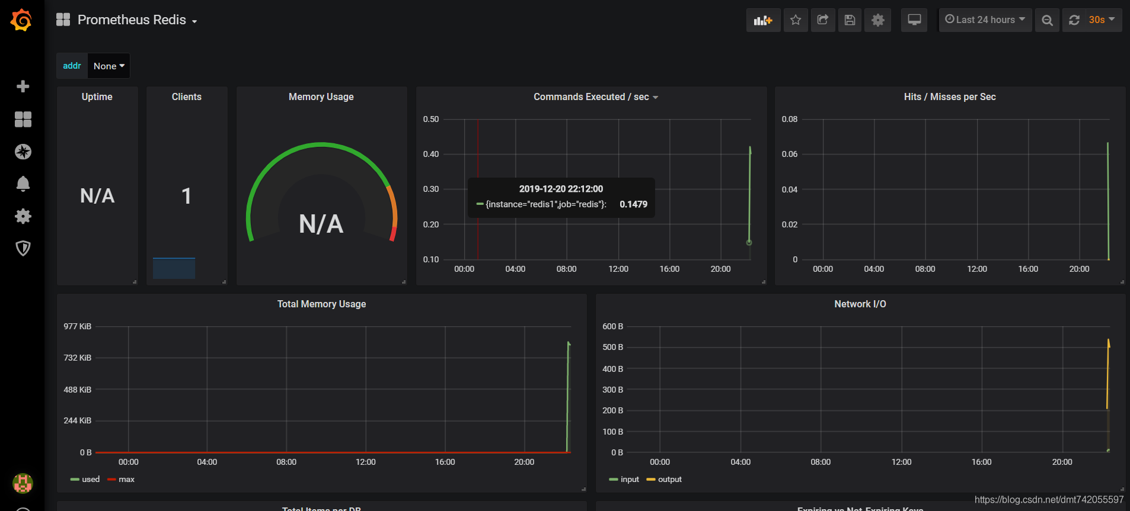Zoom out the time range

(1047, 20)
